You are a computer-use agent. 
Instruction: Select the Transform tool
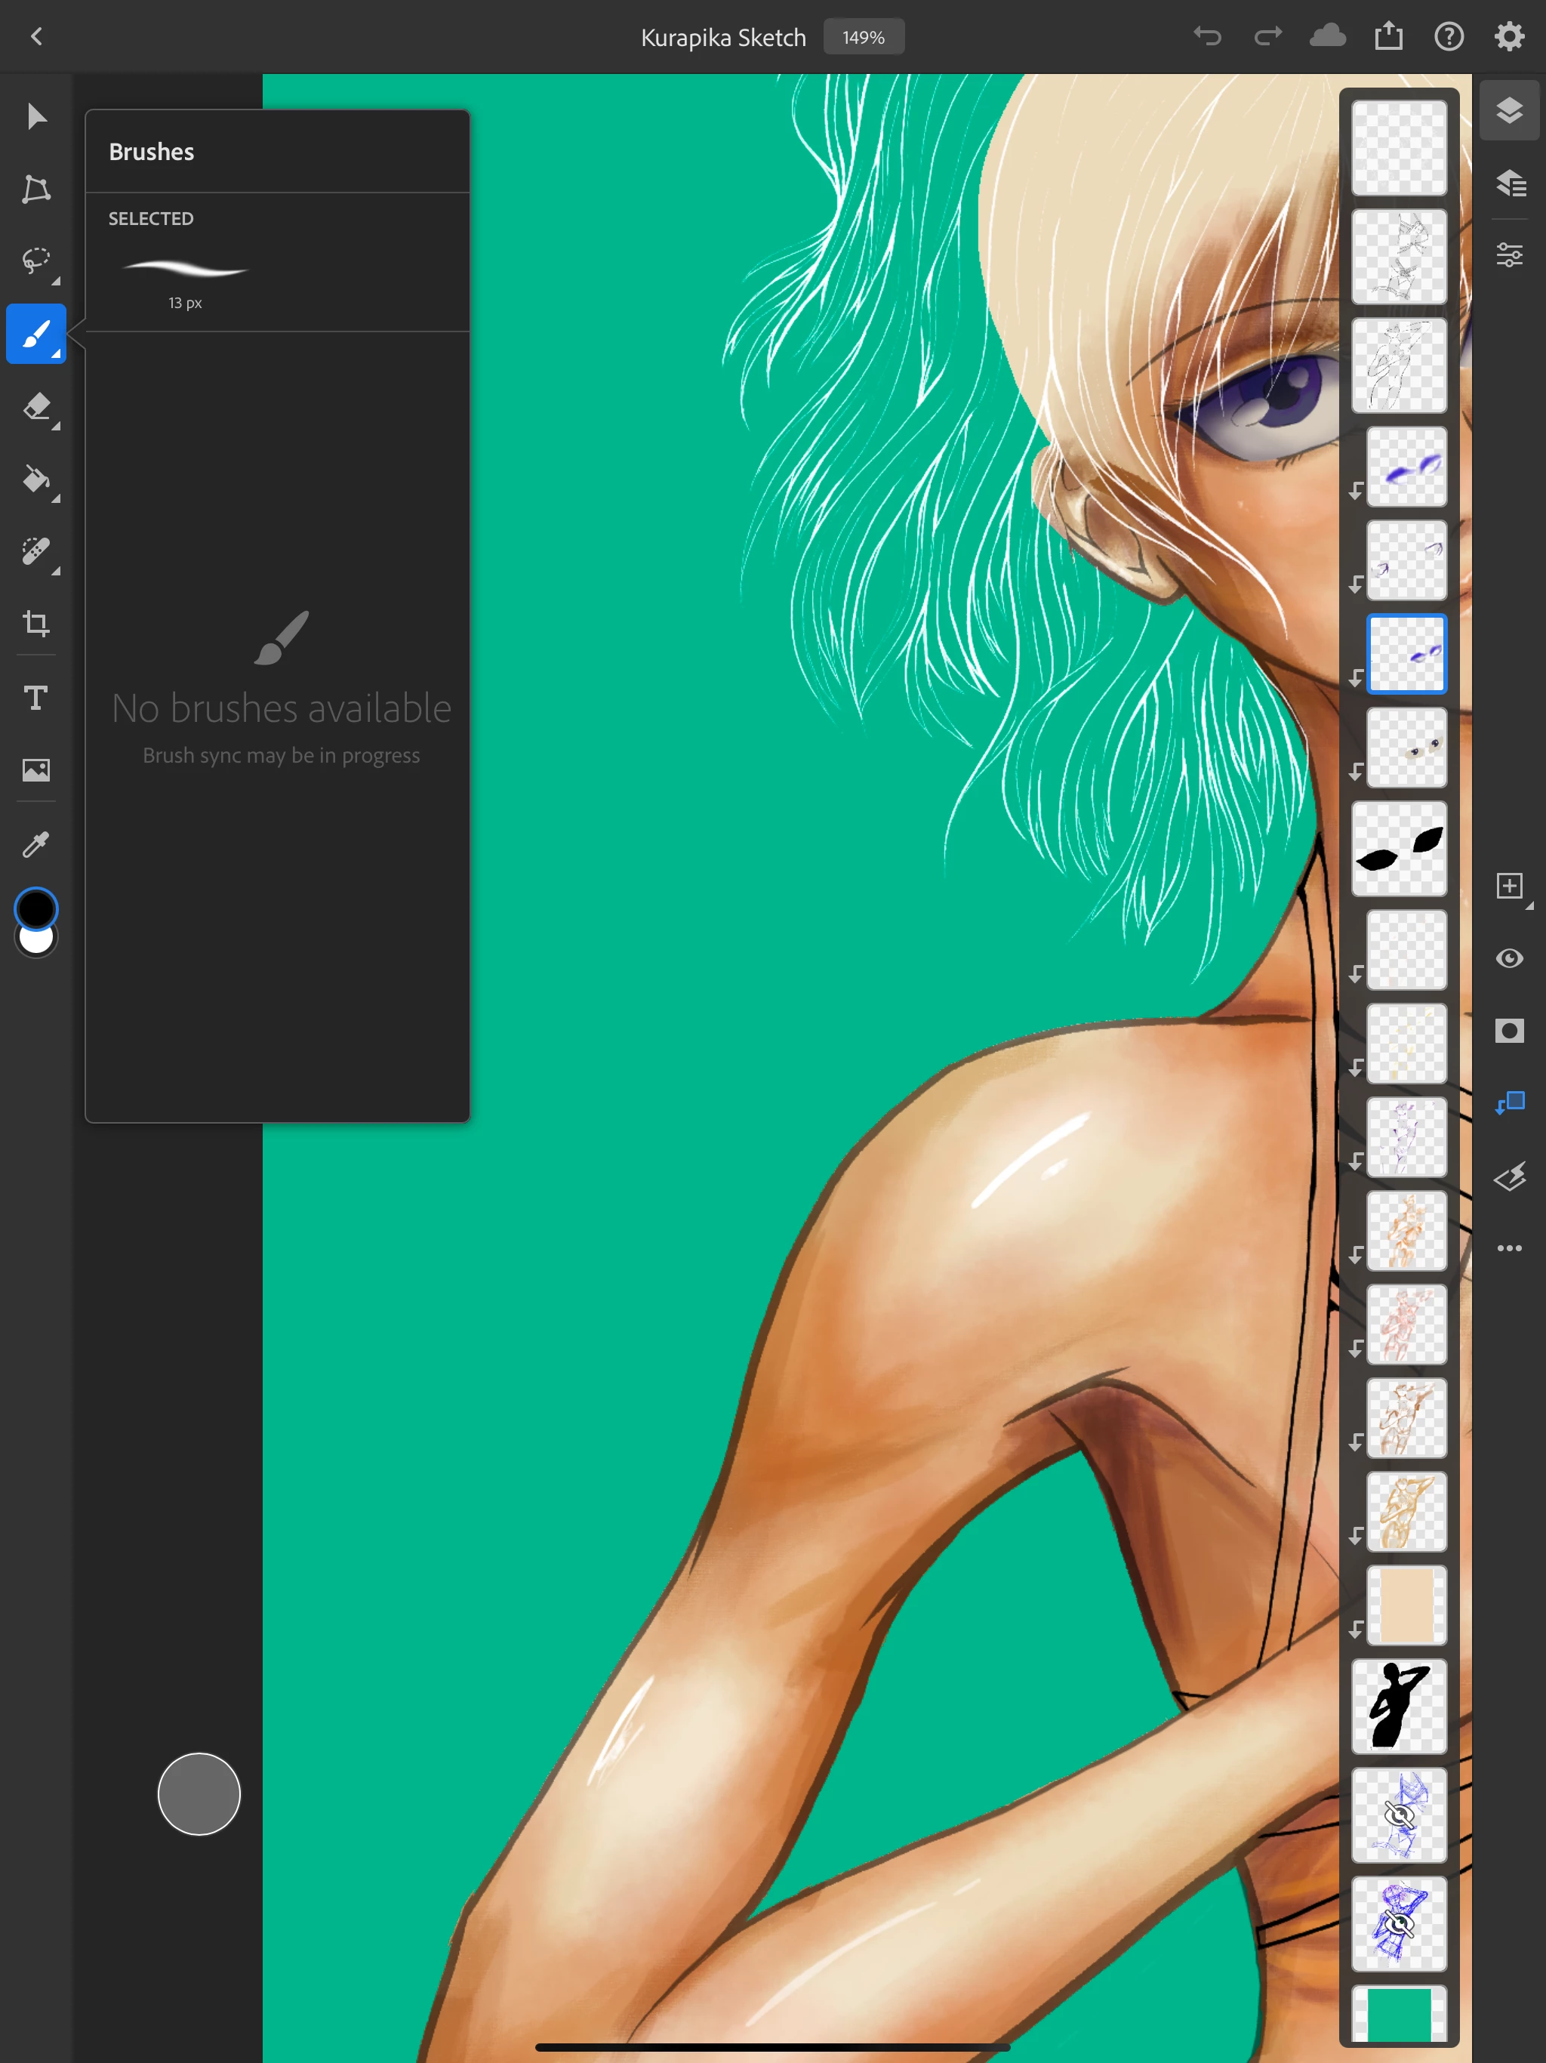tap(36, 190)
